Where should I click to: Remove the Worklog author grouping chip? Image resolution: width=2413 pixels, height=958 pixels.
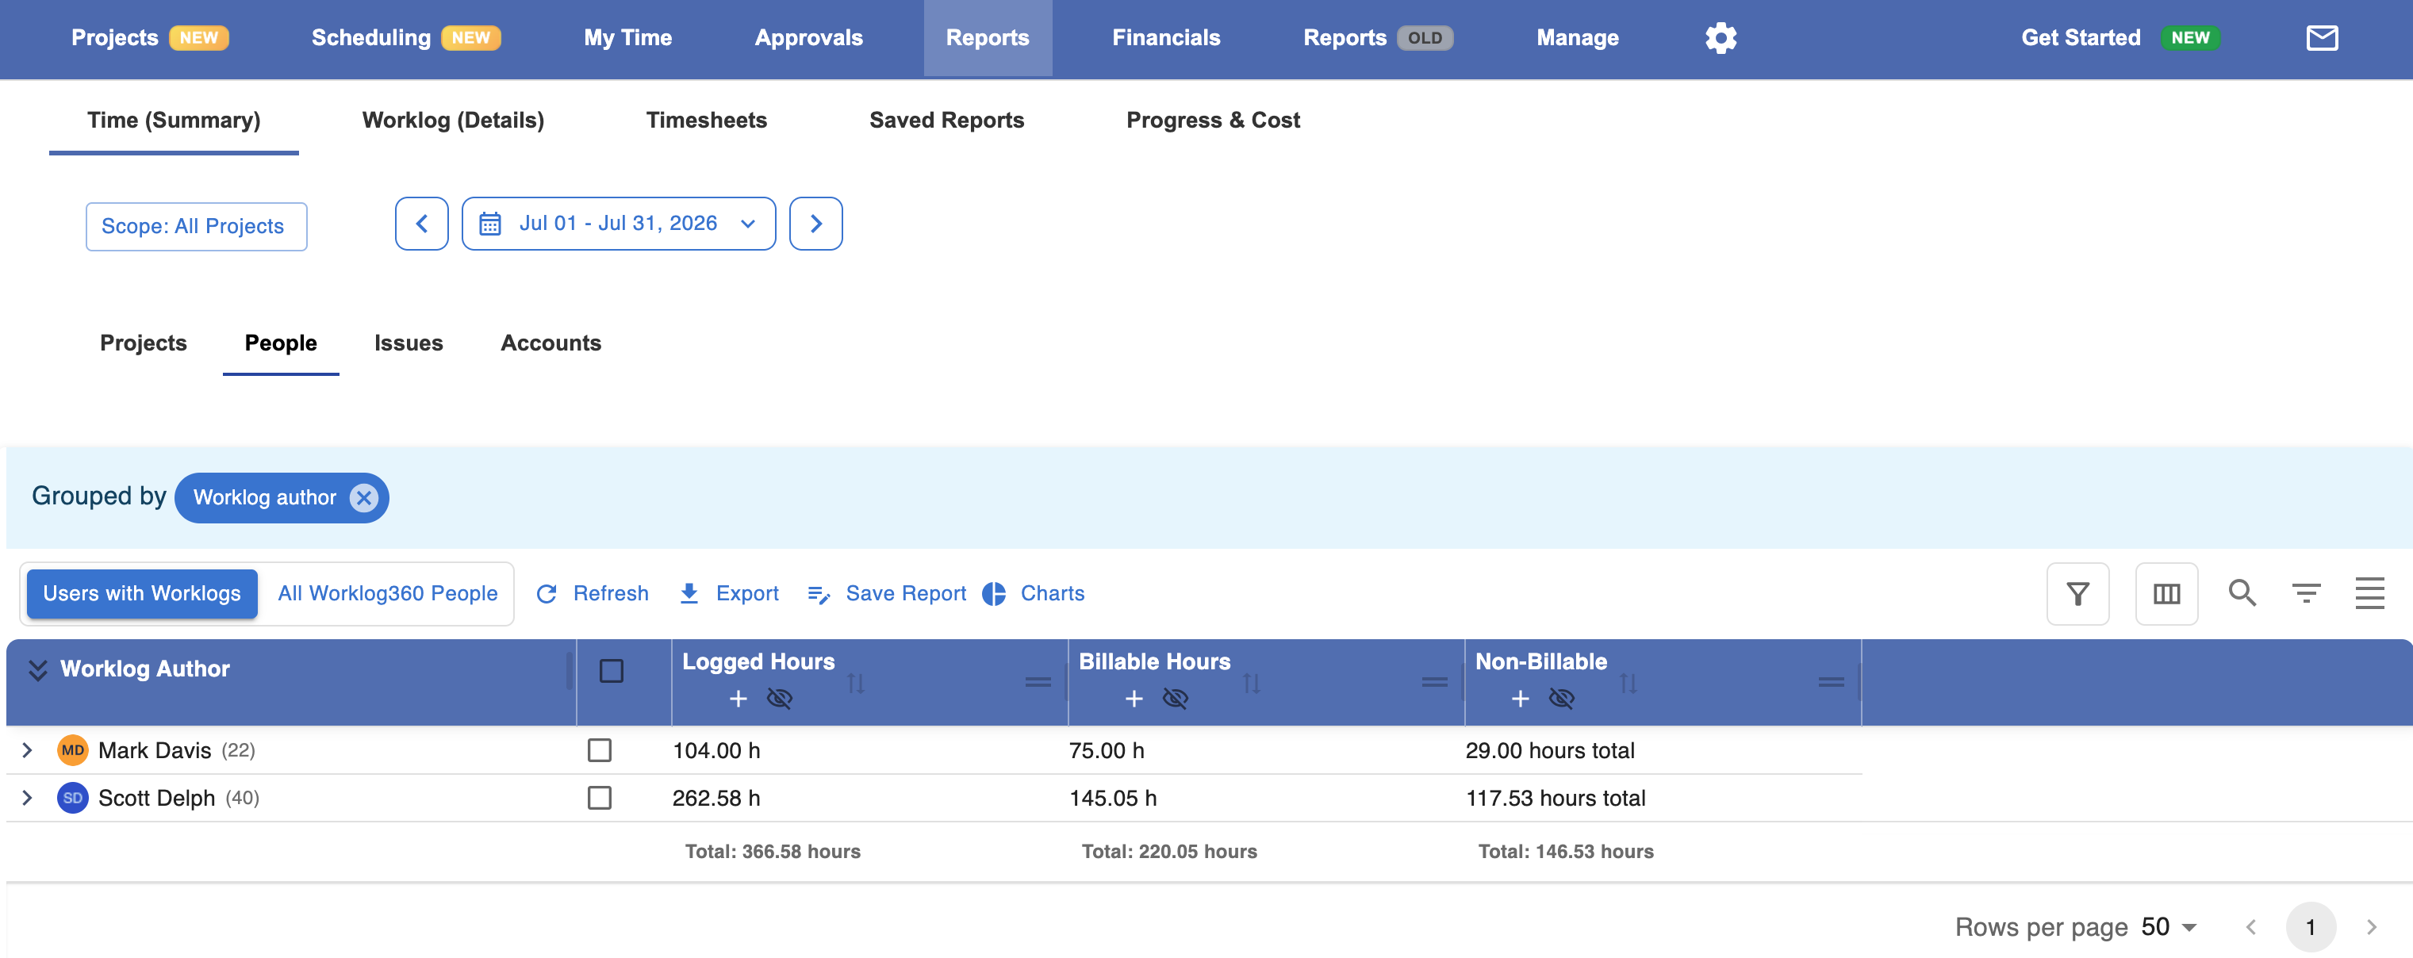coord(363,497)
